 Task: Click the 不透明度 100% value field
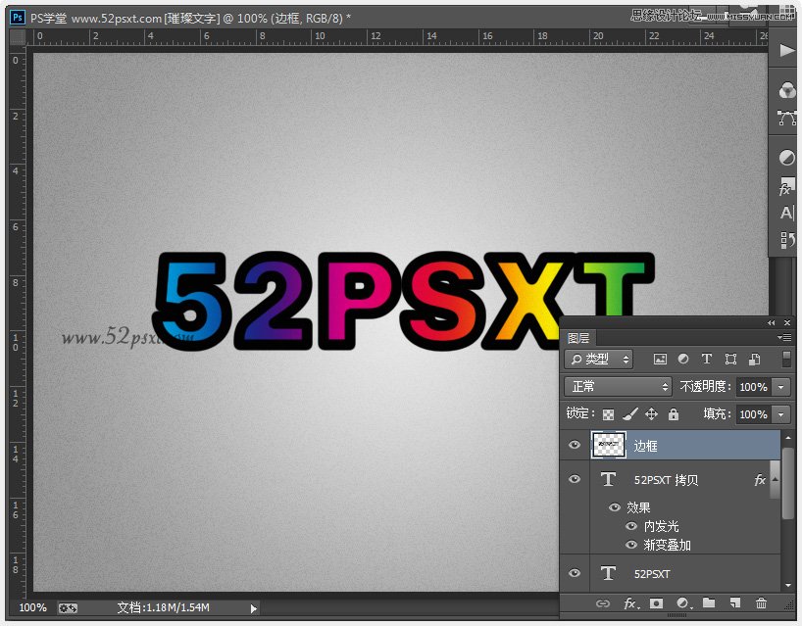pyautogui.click(x=754, y=387)
